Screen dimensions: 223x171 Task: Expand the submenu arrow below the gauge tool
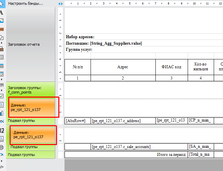click(x=2, y=161)
